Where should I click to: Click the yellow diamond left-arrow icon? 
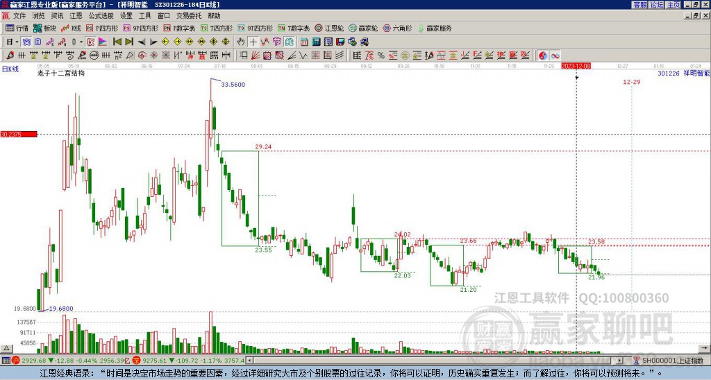point(165,42)
